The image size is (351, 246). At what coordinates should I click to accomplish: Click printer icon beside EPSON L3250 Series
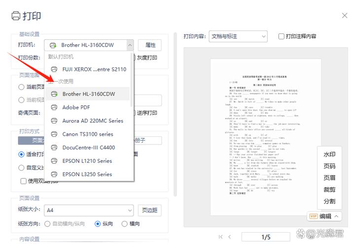54,174
